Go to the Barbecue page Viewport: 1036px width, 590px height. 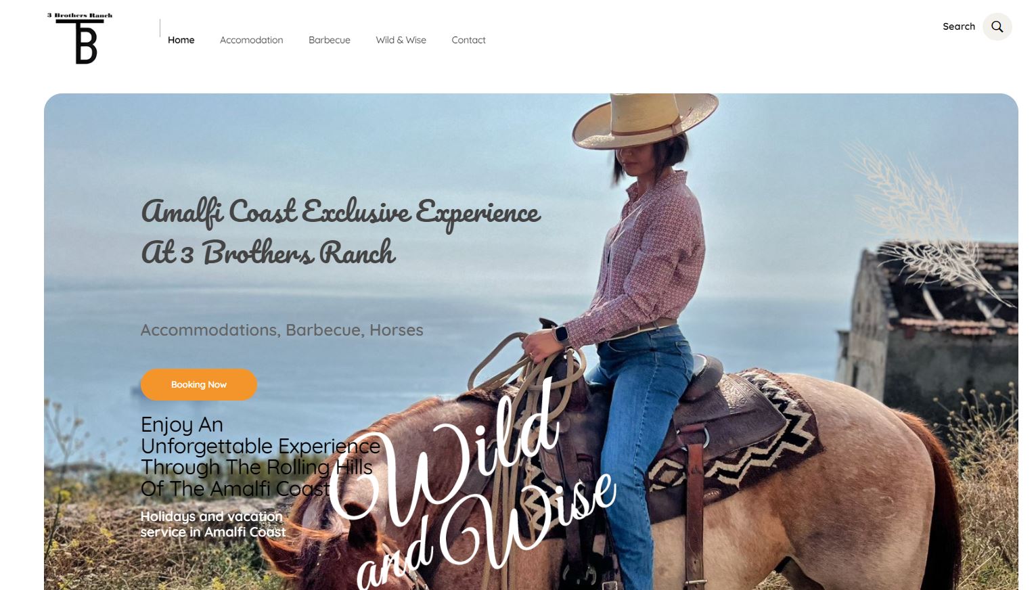330,40
